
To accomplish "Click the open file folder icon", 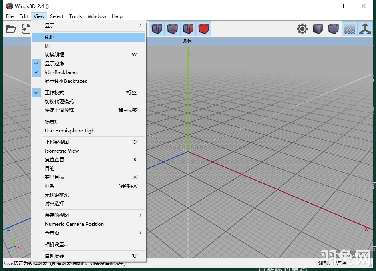I will pyautogui.click(x=11, y=29).
